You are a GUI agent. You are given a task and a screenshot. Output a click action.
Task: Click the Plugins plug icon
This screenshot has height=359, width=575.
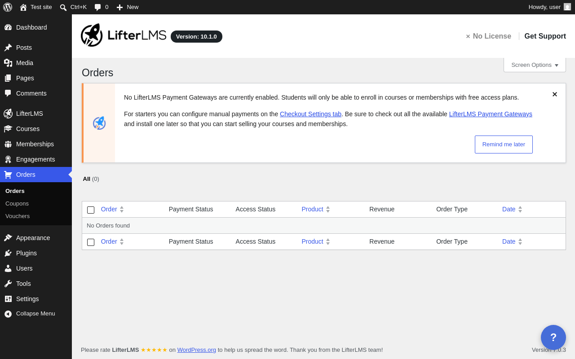coord(8,253)
